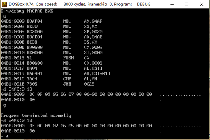This screenshot has width=210, height=140.
Task: Click the 'CMP AL,AH' instruction
Action: pyautogui.click(x=80, y=79)
